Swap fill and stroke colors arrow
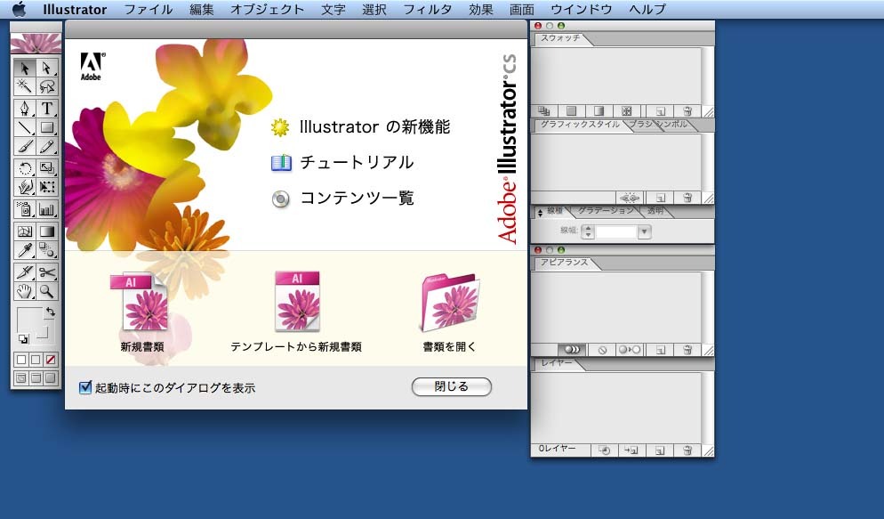884x519 pixels. [51, 312]
